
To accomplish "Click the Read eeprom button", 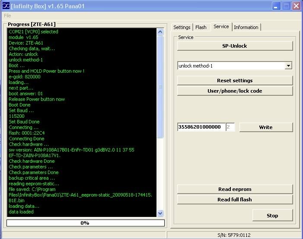I will (x=235, y=189).
